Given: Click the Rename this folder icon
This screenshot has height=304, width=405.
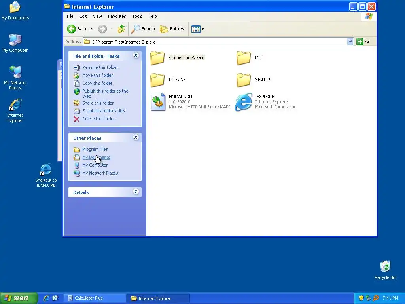Looking at the screenshot, I should 77,67.
